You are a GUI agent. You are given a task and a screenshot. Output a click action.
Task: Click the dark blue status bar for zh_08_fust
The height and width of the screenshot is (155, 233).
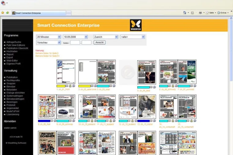pos(44,121)
